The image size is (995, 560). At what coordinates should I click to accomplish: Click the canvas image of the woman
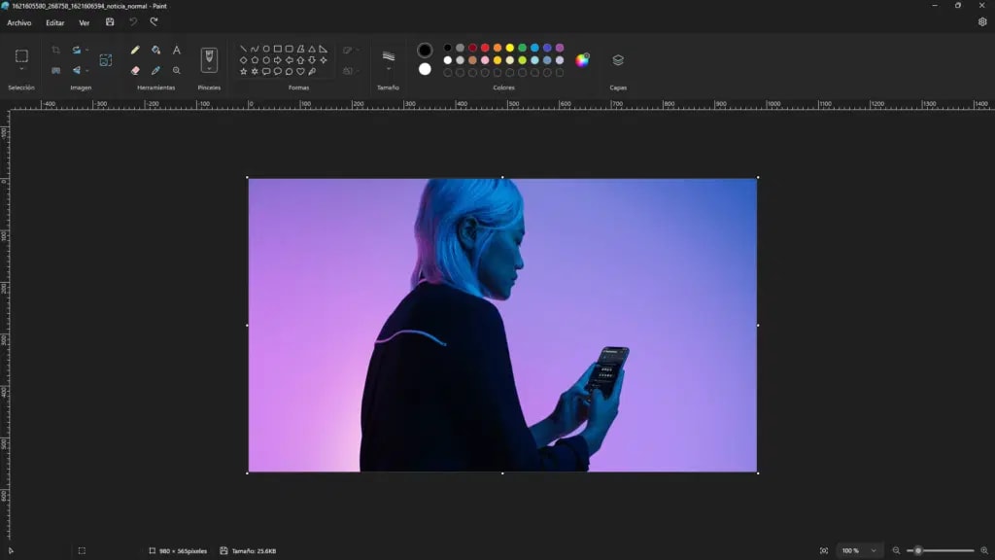[502, 325]
